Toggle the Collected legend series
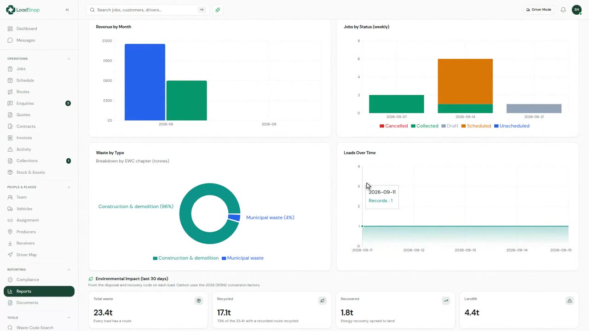The height and width of the screenshot is (331, 589). pyautogui.click(x=424, y=126)
